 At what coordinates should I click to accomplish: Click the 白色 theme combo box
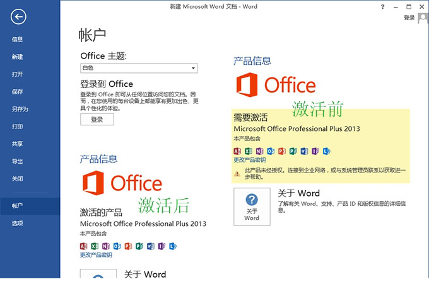coord(139,68)
